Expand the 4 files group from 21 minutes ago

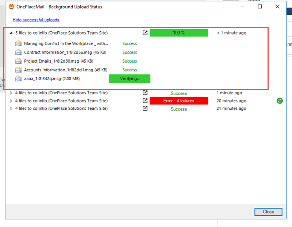[11, 109]
